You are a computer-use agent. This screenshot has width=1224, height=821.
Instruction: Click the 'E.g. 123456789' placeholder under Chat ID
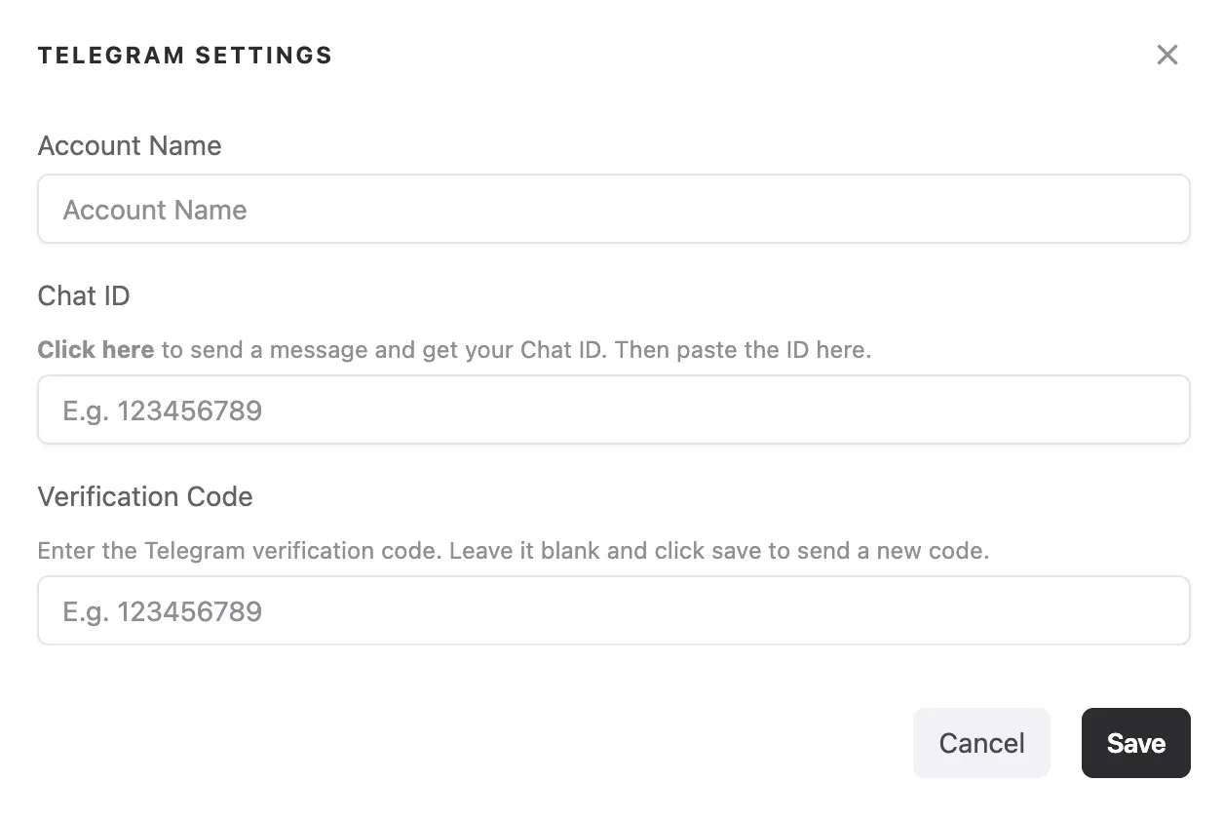click(x=163, y=410)
